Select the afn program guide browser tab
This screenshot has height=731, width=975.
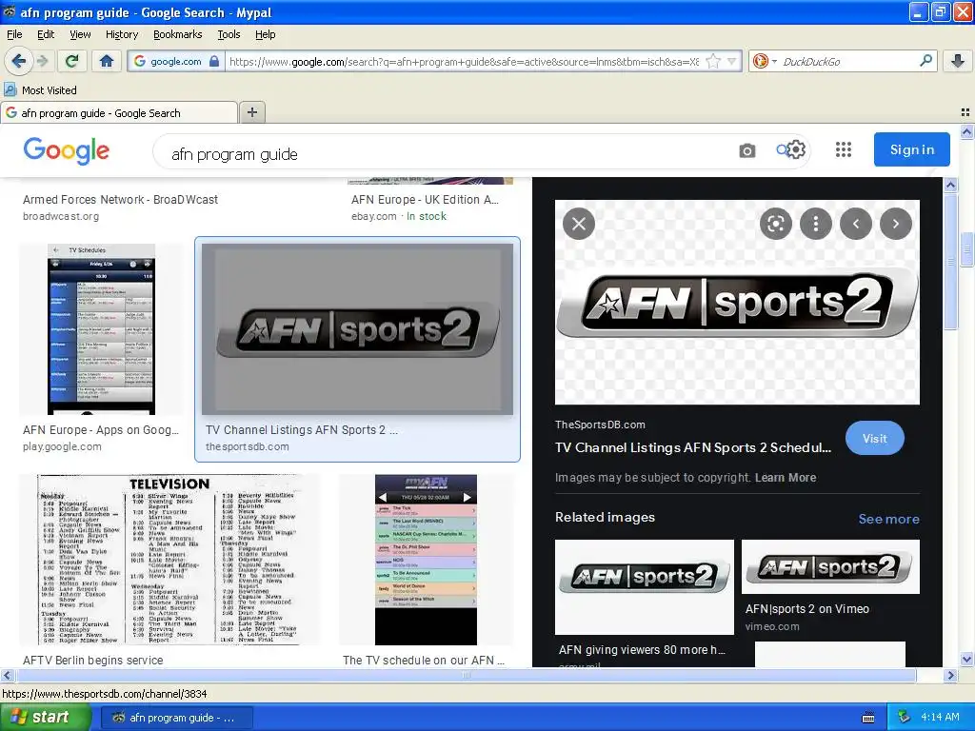pyautogui.click(x=119, y=112)
